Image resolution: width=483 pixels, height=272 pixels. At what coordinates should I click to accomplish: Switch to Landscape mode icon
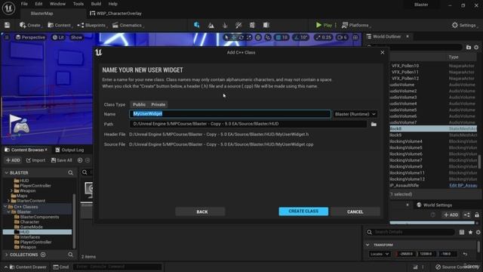coord(211,25)
